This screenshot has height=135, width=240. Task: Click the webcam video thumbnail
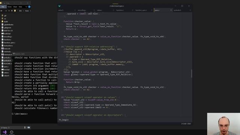tap(223, 124)
